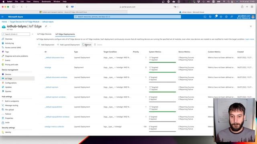Click the Priority column header
The height and width of the screenshot is (144, 257).
(x=136, y=52)
